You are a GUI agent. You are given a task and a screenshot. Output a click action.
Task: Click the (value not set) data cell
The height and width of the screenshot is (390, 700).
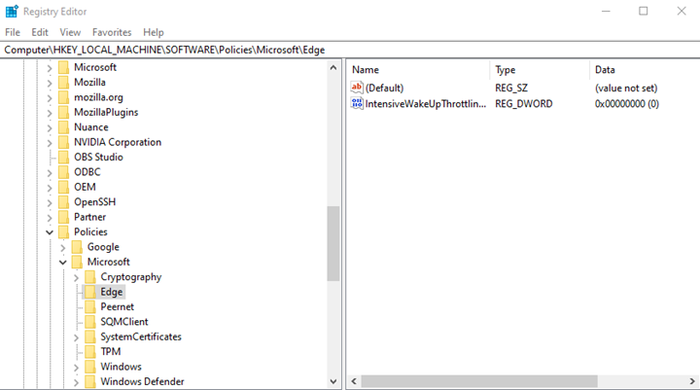[x=626, y=88]
